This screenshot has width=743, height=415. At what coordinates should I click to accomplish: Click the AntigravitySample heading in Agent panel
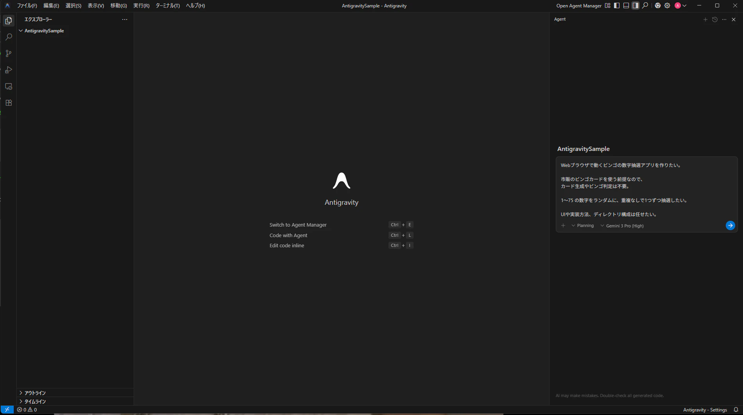click(583, 149)
